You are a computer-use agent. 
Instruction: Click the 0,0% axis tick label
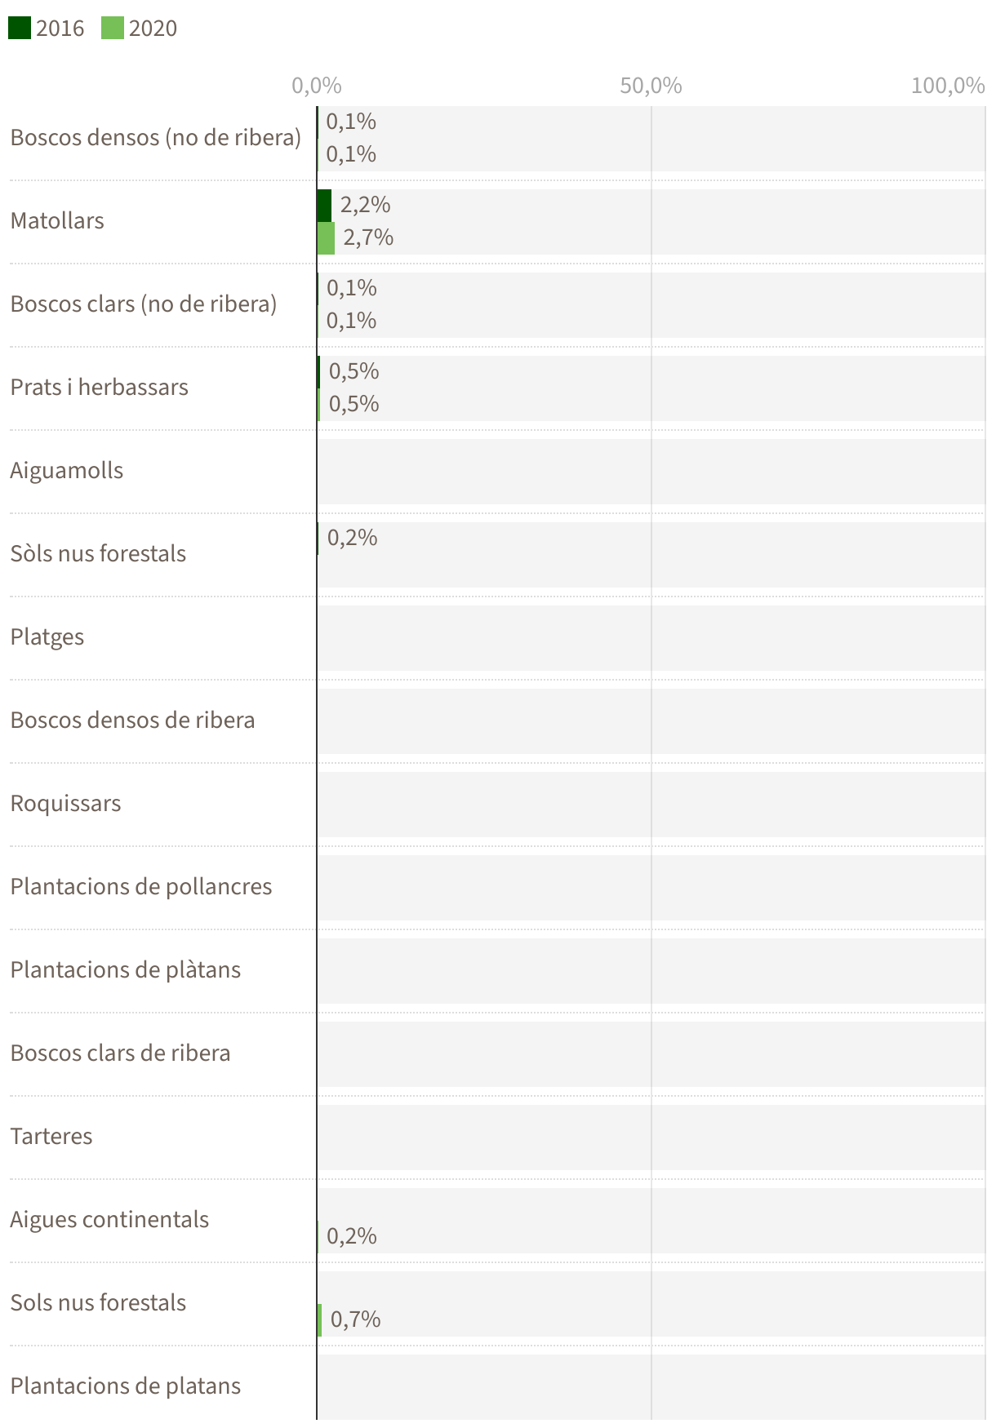point(317,86)
